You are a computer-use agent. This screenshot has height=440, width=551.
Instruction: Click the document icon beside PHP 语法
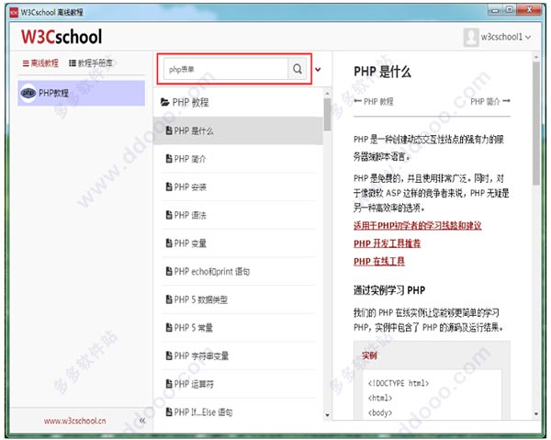click(169, 215)
